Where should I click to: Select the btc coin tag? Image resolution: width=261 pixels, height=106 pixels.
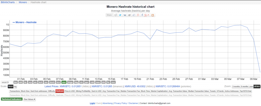tap(16, 82)
